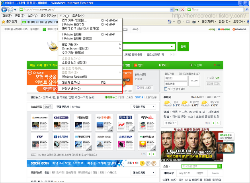Open the Naver search box suggestion arrow
Viewport: 250px width, 183px height.
click(172, 47)
